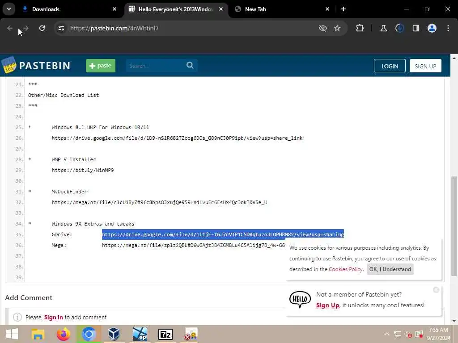Open File Explorer from taskbar
The image size is (458, 343).
38,334
